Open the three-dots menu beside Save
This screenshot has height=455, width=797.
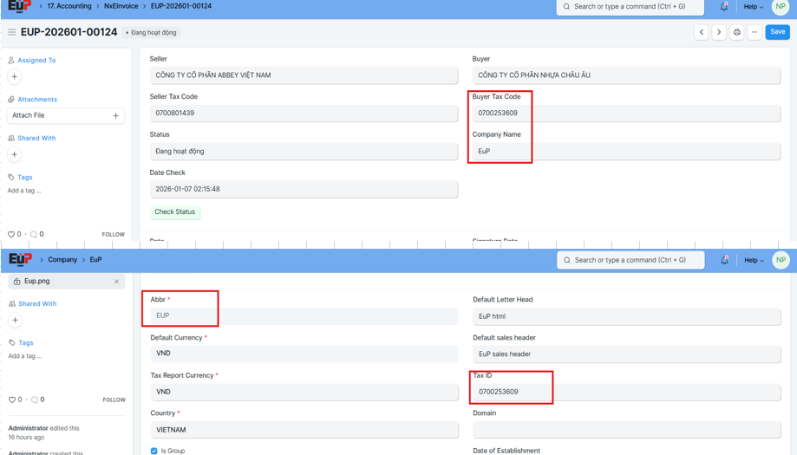coord(755,32)
